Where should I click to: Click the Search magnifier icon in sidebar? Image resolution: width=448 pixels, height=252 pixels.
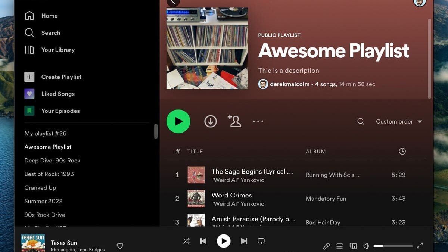(x=29, y=33)
